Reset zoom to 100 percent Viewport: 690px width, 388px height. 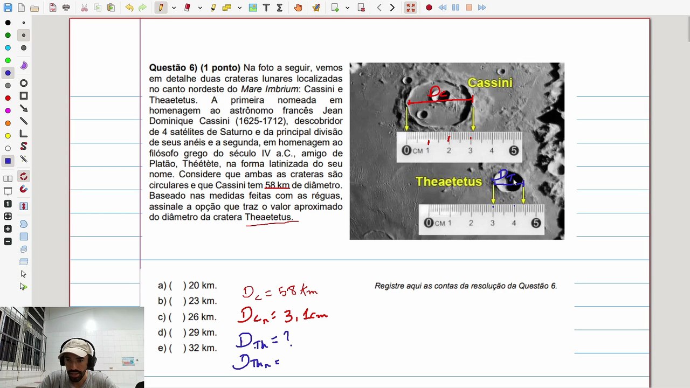[x=8, y=204]
